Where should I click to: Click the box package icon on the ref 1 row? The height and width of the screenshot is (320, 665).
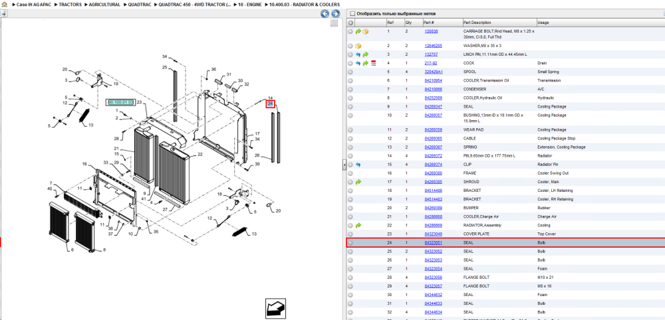(366, 31)
